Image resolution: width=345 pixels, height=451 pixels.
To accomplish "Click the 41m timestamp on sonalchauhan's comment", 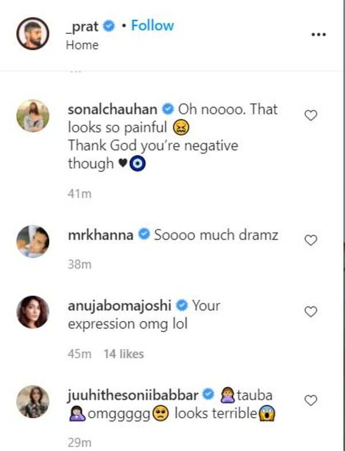I will click(79, 194).
